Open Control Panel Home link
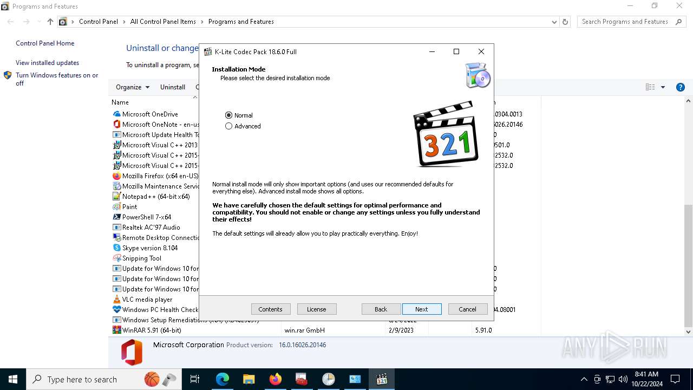This screenshot has height=390, width=693. [45, 43]
